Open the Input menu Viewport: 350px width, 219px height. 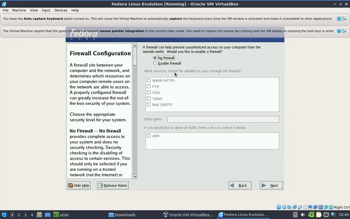tap(46, 10)
